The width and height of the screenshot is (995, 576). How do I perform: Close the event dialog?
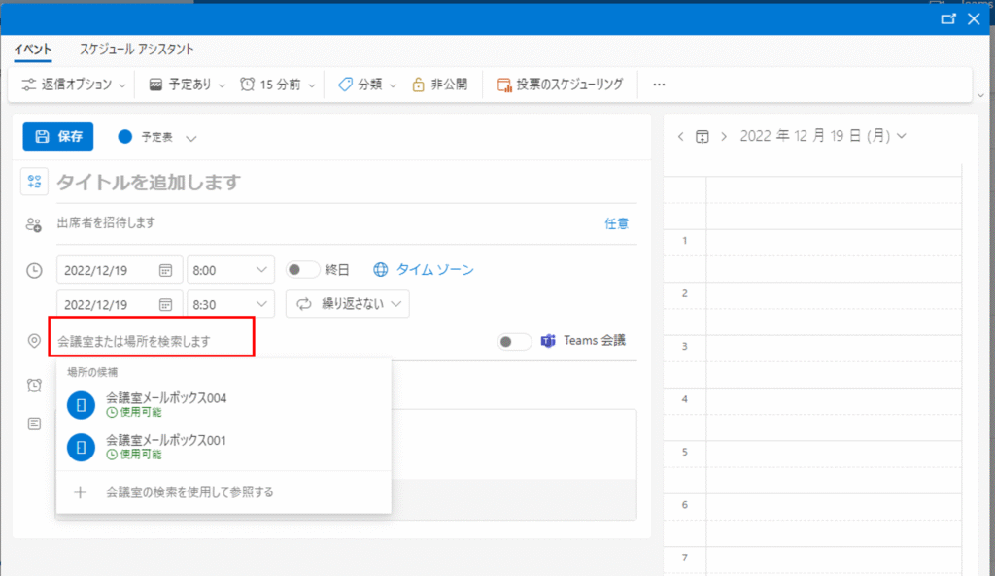[974, 19]
